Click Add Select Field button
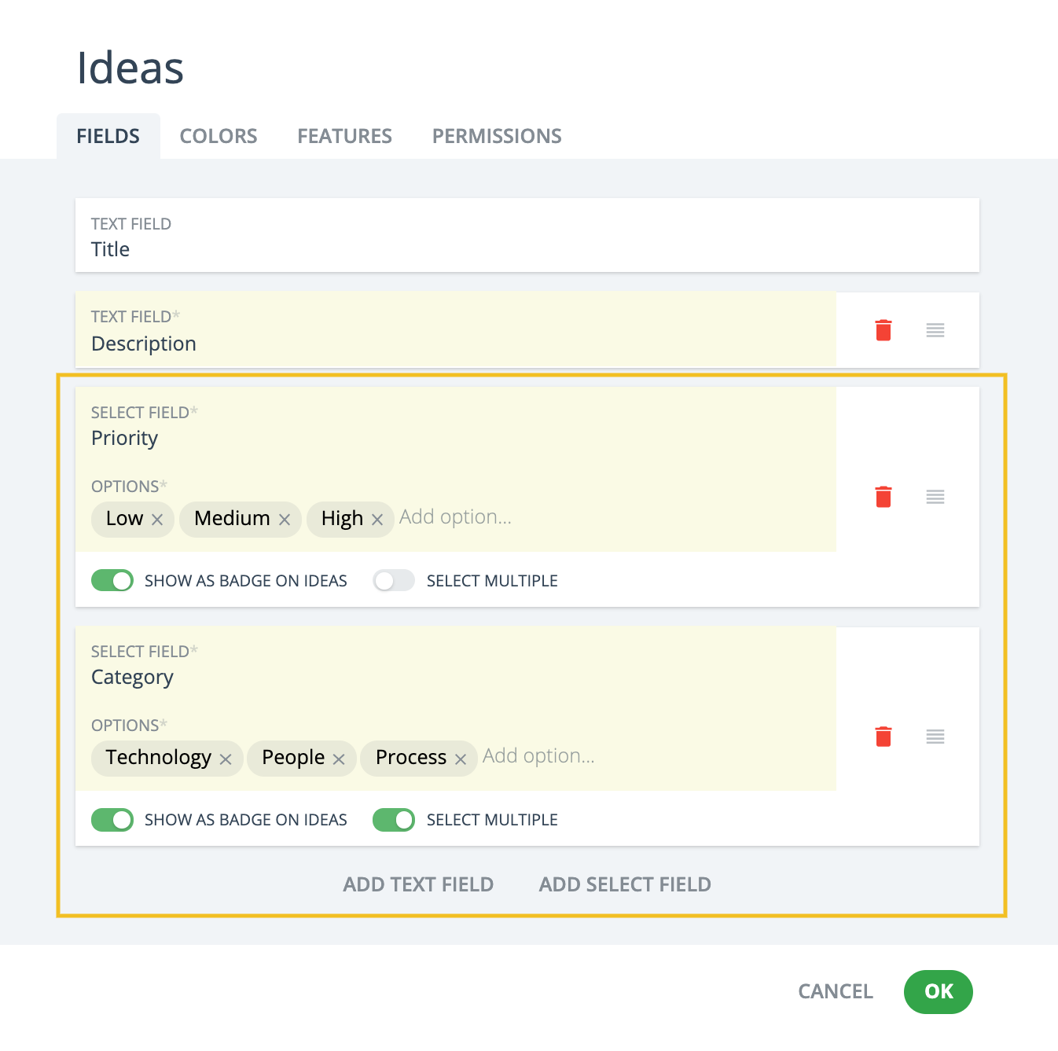Viewport: 1058px width, 1051px height. tap(625, 884)
